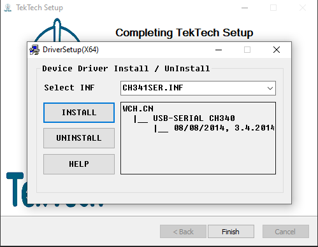The width and height of the screenshot is (318, 247).
Task: Minimize the DriverSetup(X64) window
Action: 219,50
